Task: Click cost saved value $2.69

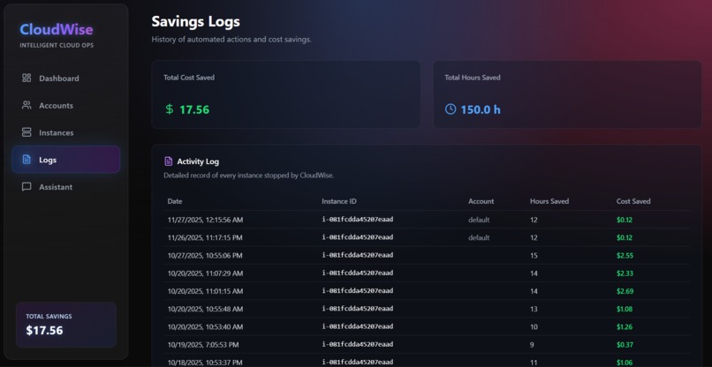Action: coord(625,291)
